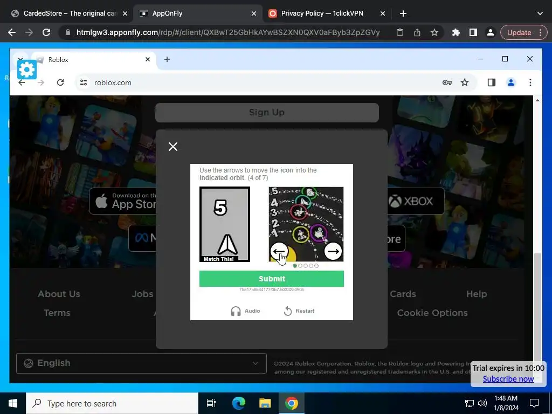Reload the apponfly.com page
The width and height of the screenshot is (552, 414).
46,32
